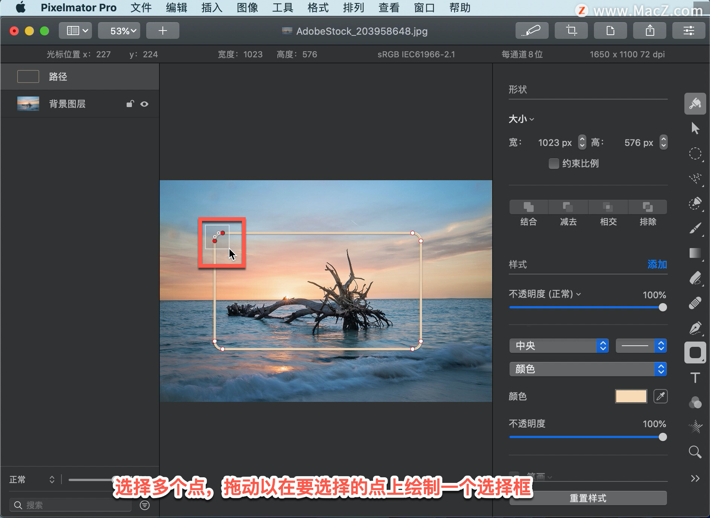Open the 53% zoom level dropdown
710x518 pixels.
[x=119, y=31]
